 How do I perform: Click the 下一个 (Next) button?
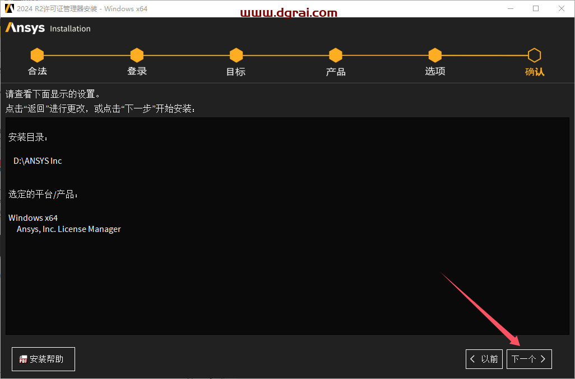529,359
